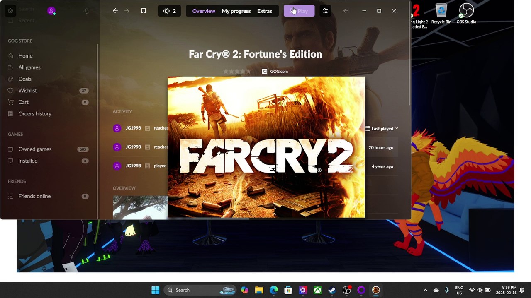Switch to the My progress tab
531x298 pixels.
(x=236, y=11)
